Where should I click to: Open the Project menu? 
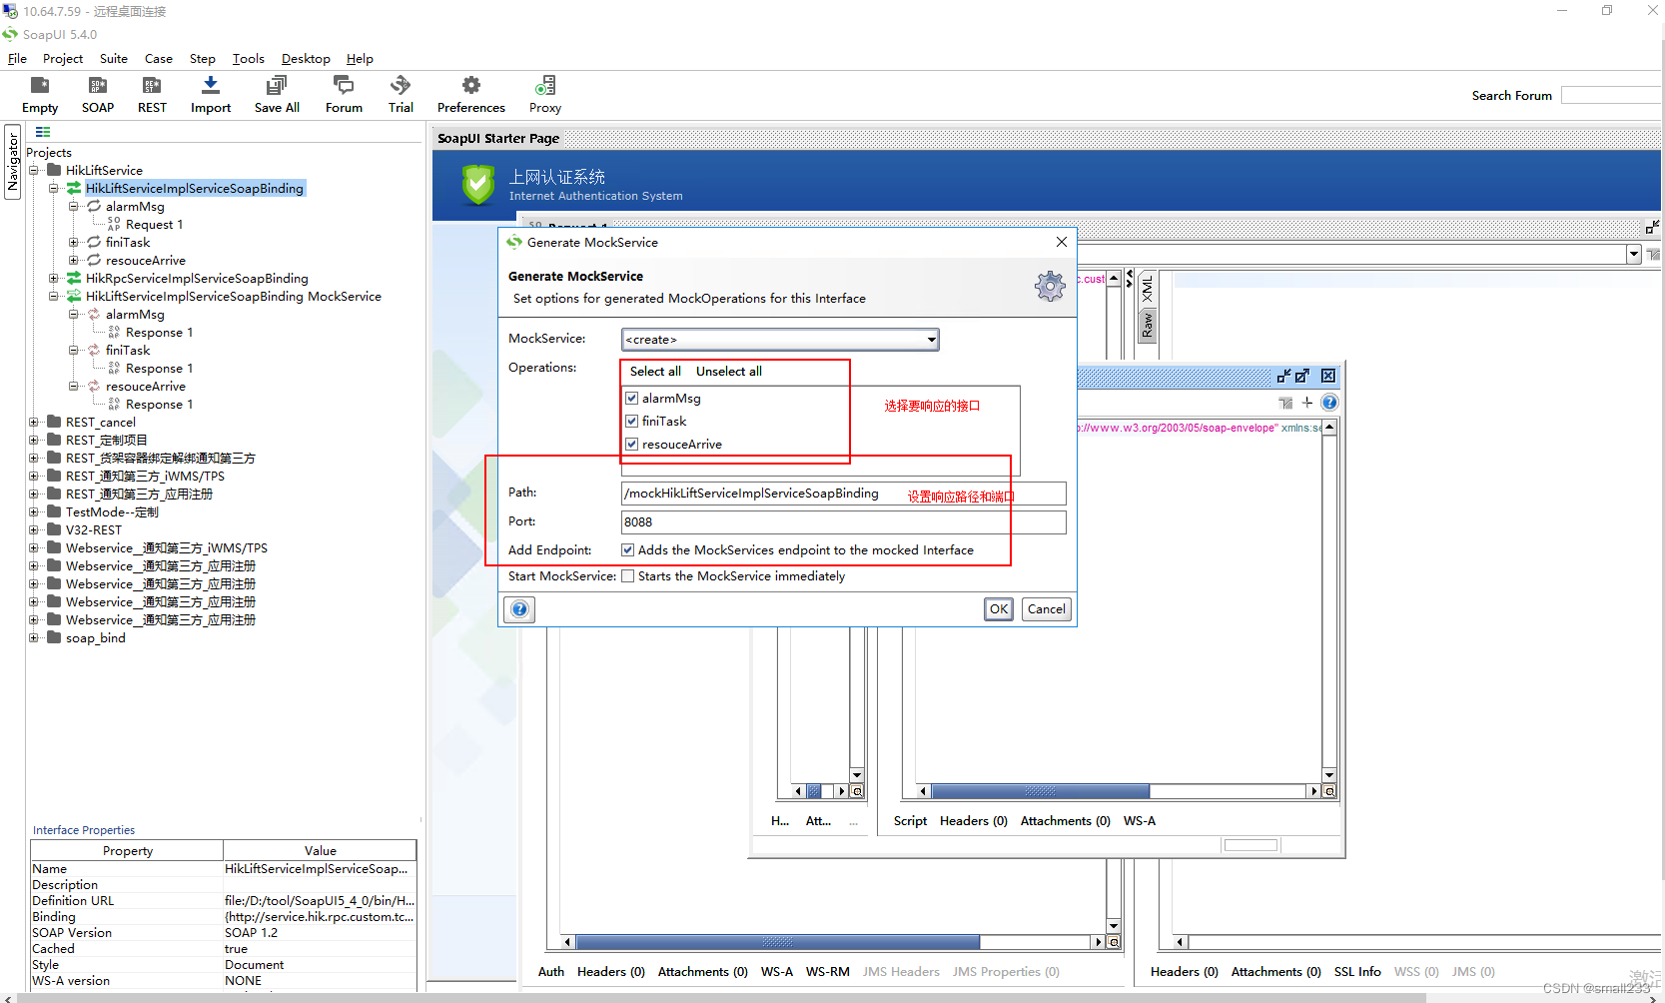(x=63, y=59)
